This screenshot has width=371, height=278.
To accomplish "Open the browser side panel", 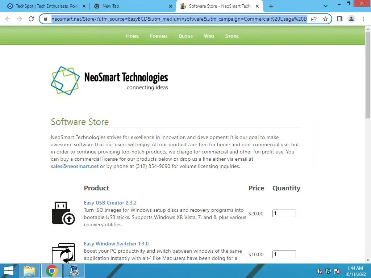I will point(340,19).
